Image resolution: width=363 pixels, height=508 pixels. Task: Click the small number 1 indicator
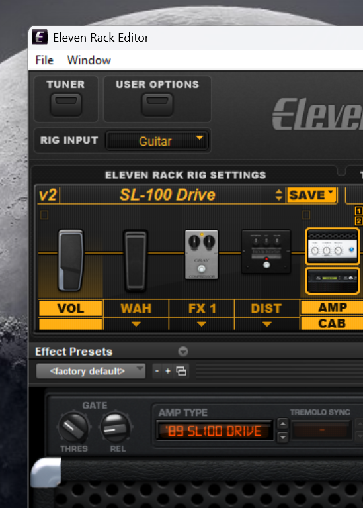(x=358, y=211)
